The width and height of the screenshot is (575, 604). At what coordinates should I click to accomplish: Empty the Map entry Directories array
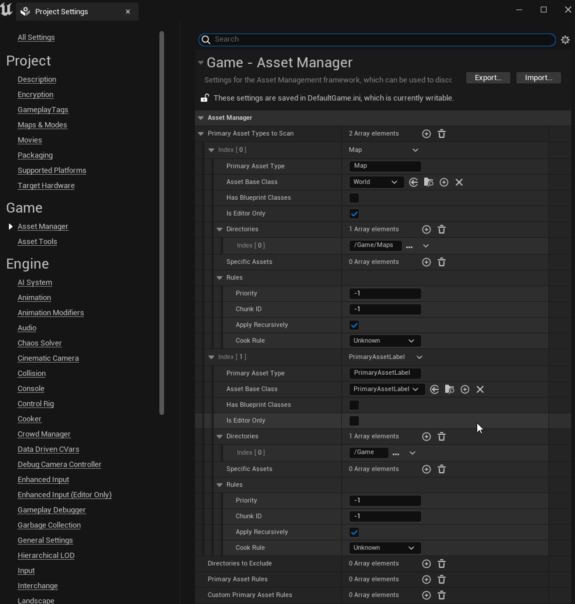coord(442,229)
